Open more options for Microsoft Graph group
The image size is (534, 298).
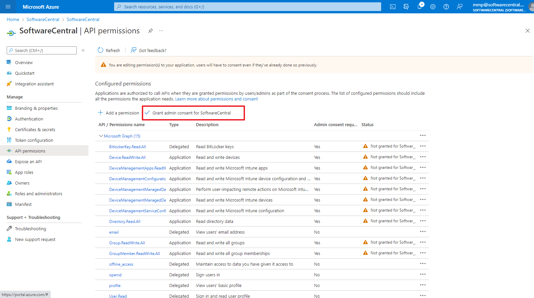(423, 135)
